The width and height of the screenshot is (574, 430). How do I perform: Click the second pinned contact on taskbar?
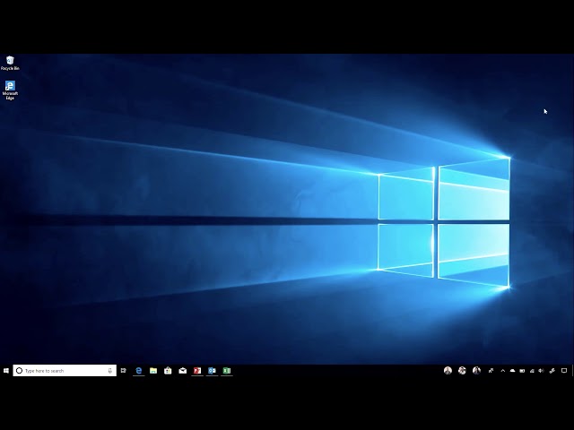pyautogui.click(x=462, y=370)
